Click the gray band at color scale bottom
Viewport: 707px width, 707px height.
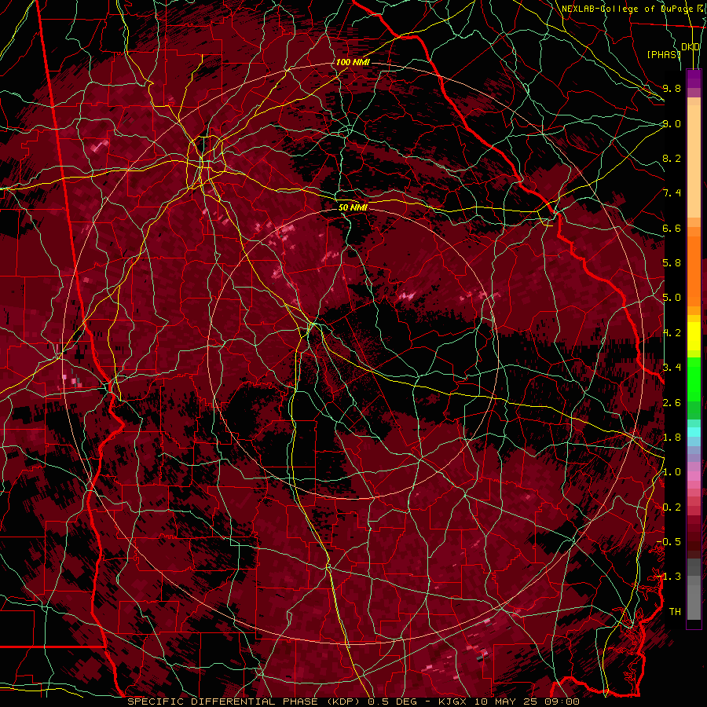pos(694,588)
